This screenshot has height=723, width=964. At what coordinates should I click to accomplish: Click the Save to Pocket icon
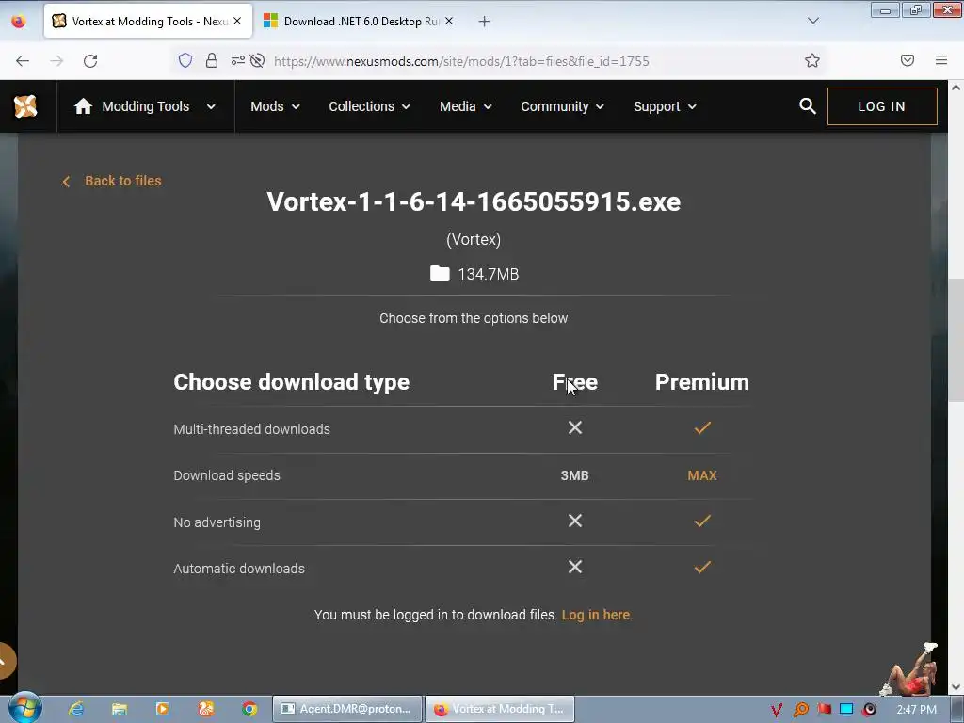pyautogui.click(x=908, y=60)
